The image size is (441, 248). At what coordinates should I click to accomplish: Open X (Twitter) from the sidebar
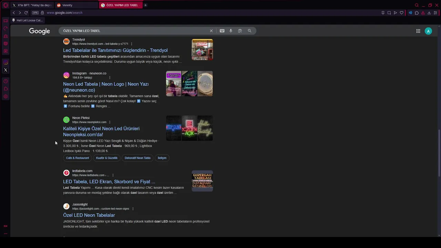(6, 70)
